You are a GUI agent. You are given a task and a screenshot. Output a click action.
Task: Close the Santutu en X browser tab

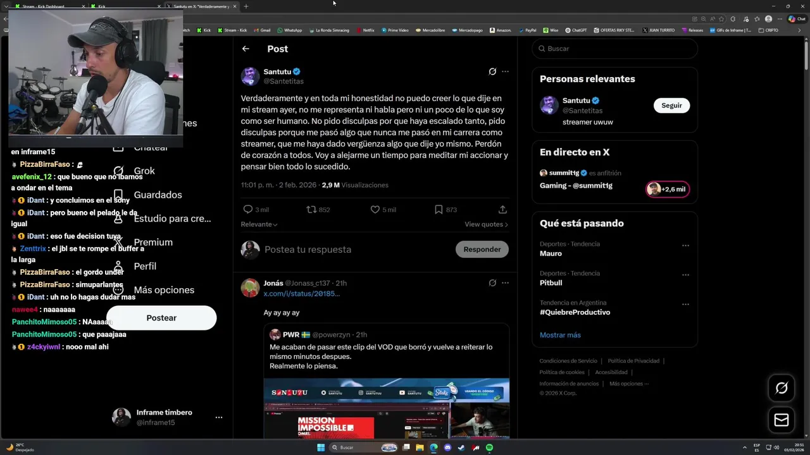[x=235, y=6]
